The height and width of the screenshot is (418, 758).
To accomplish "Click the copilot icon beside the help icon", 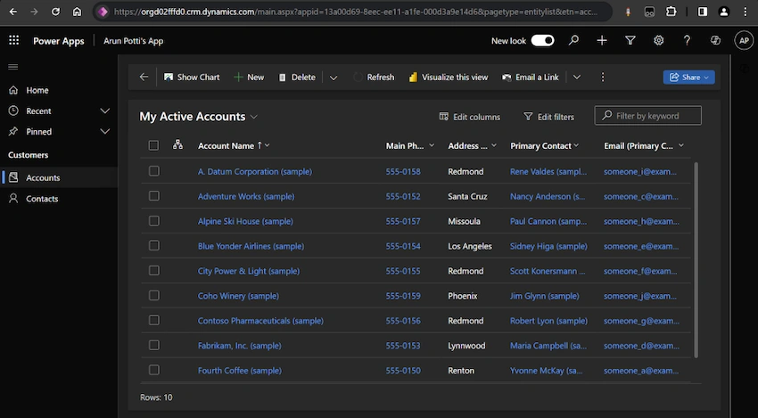I will click(x=715, y=41).
